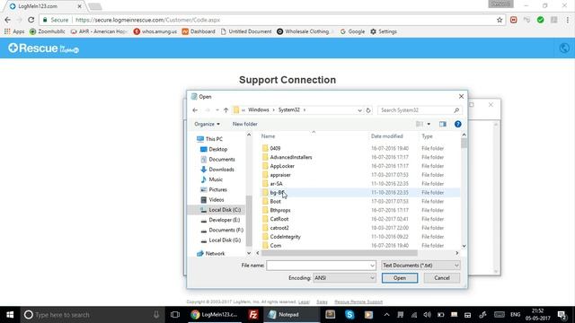Image resolution: width=575 pixels, height=323 pixels.
Task: Reload the LogMeIn page
Action: [31, 20]
